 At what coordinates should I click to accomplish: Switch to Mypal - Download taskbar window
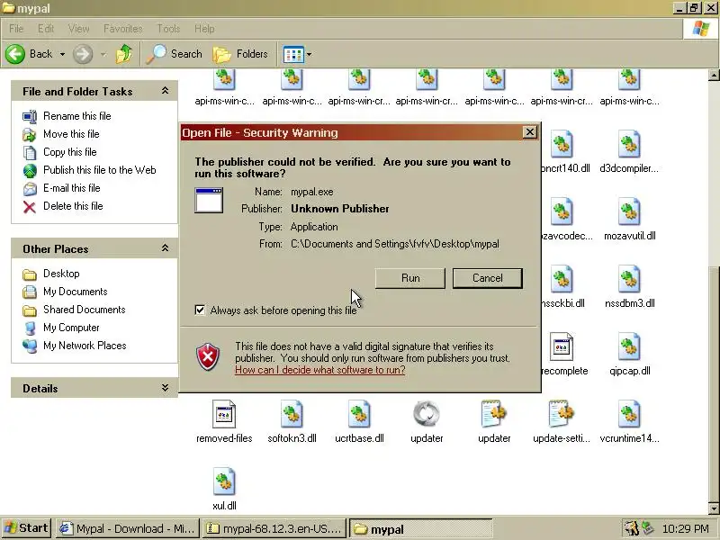point(128,529)
